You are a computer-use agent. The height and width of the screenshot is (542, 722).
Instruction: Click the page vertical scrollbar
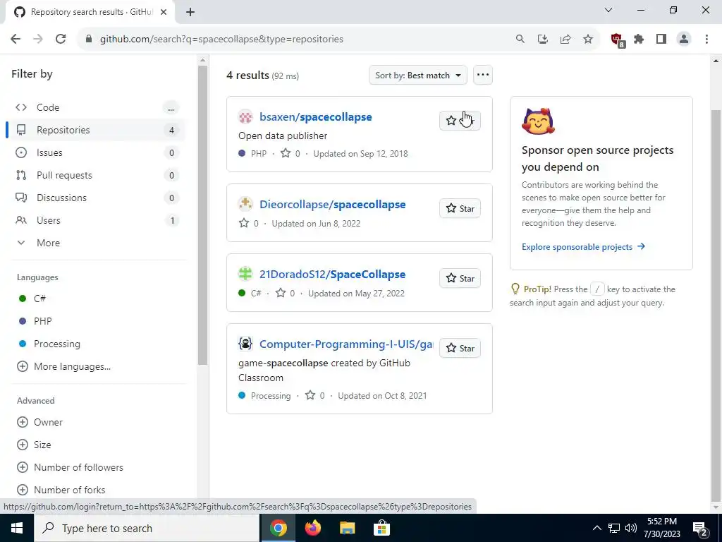[716, 306]
